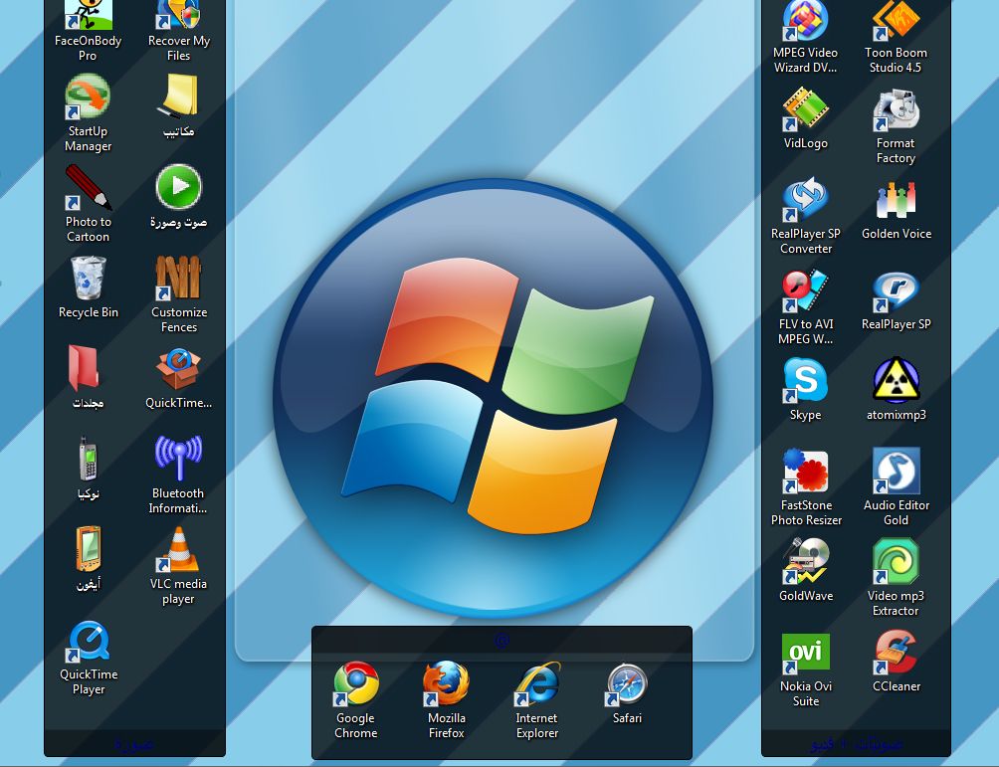The width and height of the screenshot is (999, 767).
Task: Click the atomixmp3 radiation icon
Action: point(896,381)
